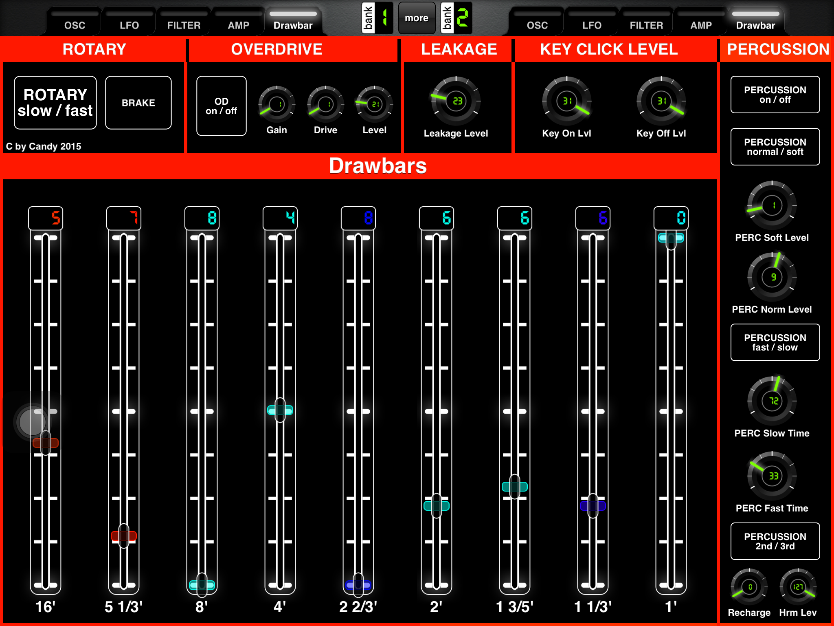Screen dimensions: 834x626
Task: Open the right LFO tab
Action: [592, 21]
